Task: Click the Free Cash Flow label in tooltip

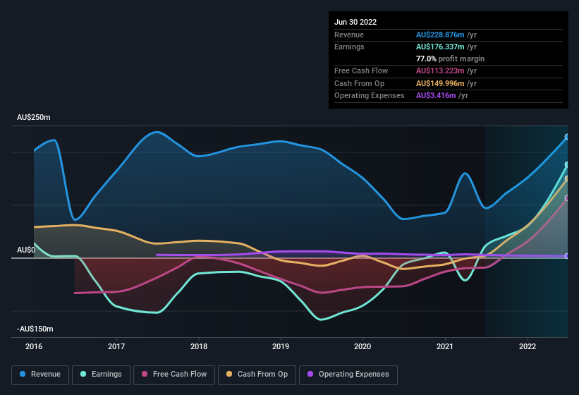Action: 361,71
